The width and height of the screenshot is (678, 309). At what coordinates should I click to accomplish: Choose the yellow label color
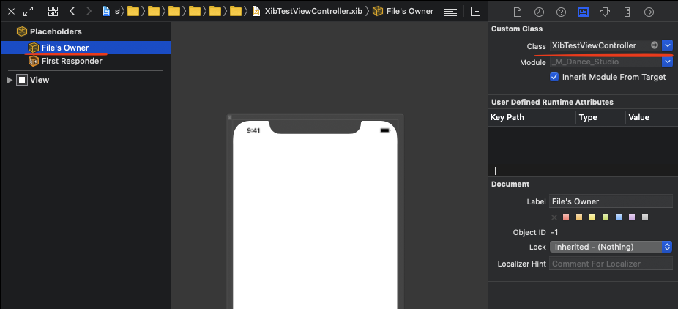pos(592,217)
